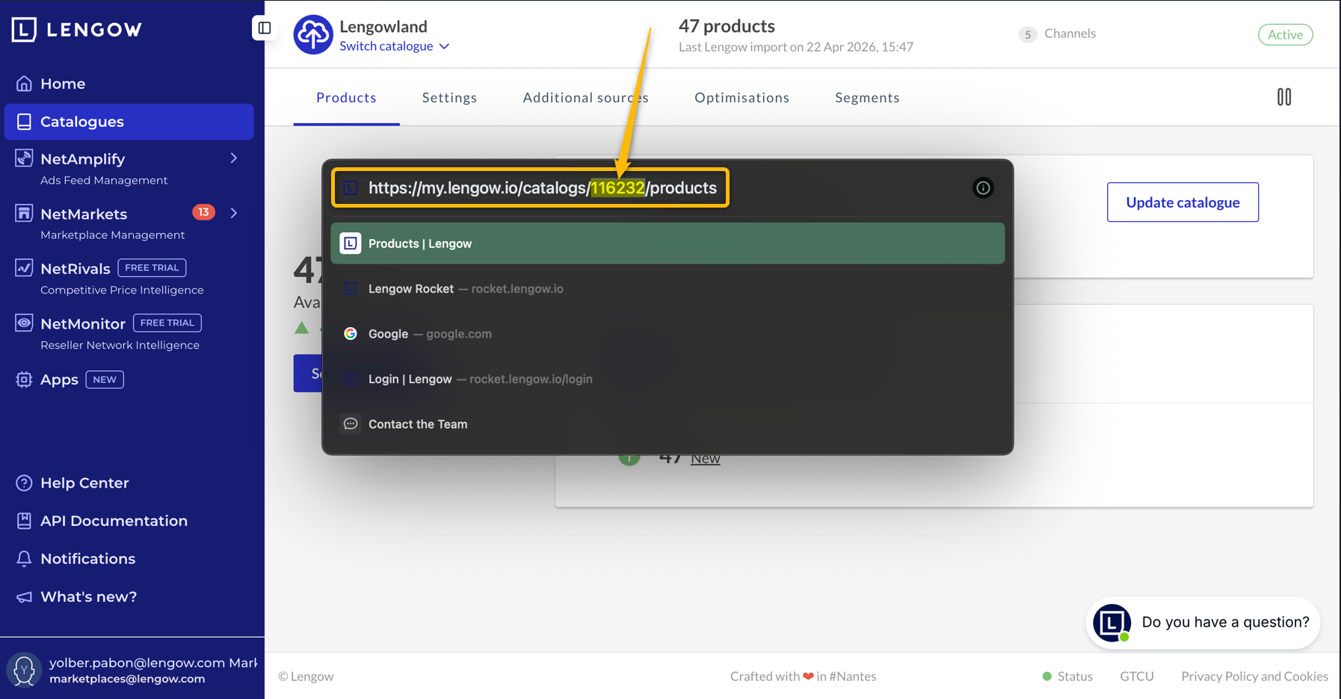Click the user avatar icon
This screenshot has width=1341, height=699.
pos(24,670)
